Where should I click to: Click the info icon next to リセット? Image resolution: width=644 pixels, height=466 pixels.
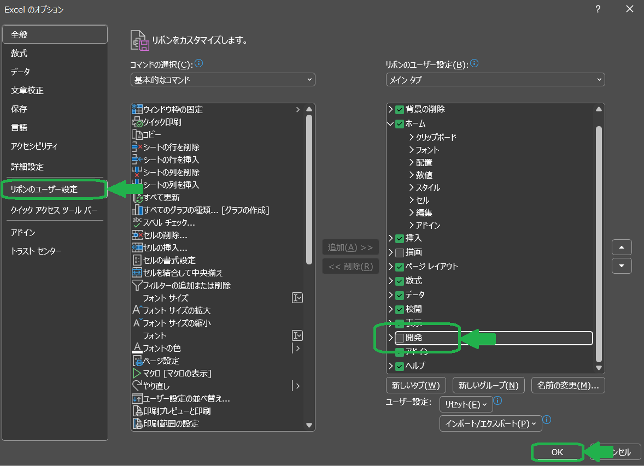click(497, 400)
